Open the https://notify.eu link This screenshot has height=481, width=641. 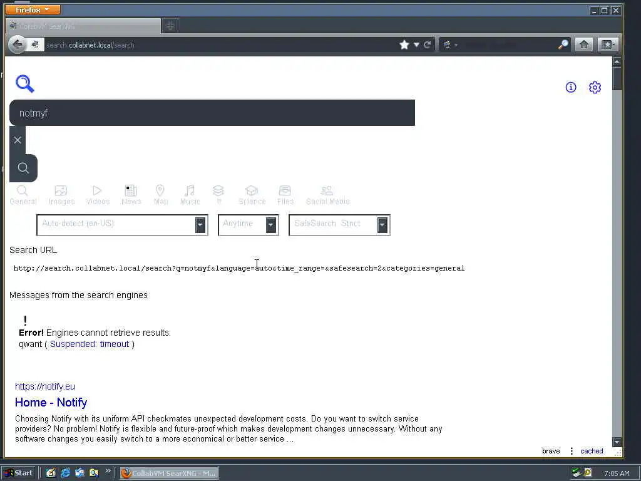(x=45, y=386)
